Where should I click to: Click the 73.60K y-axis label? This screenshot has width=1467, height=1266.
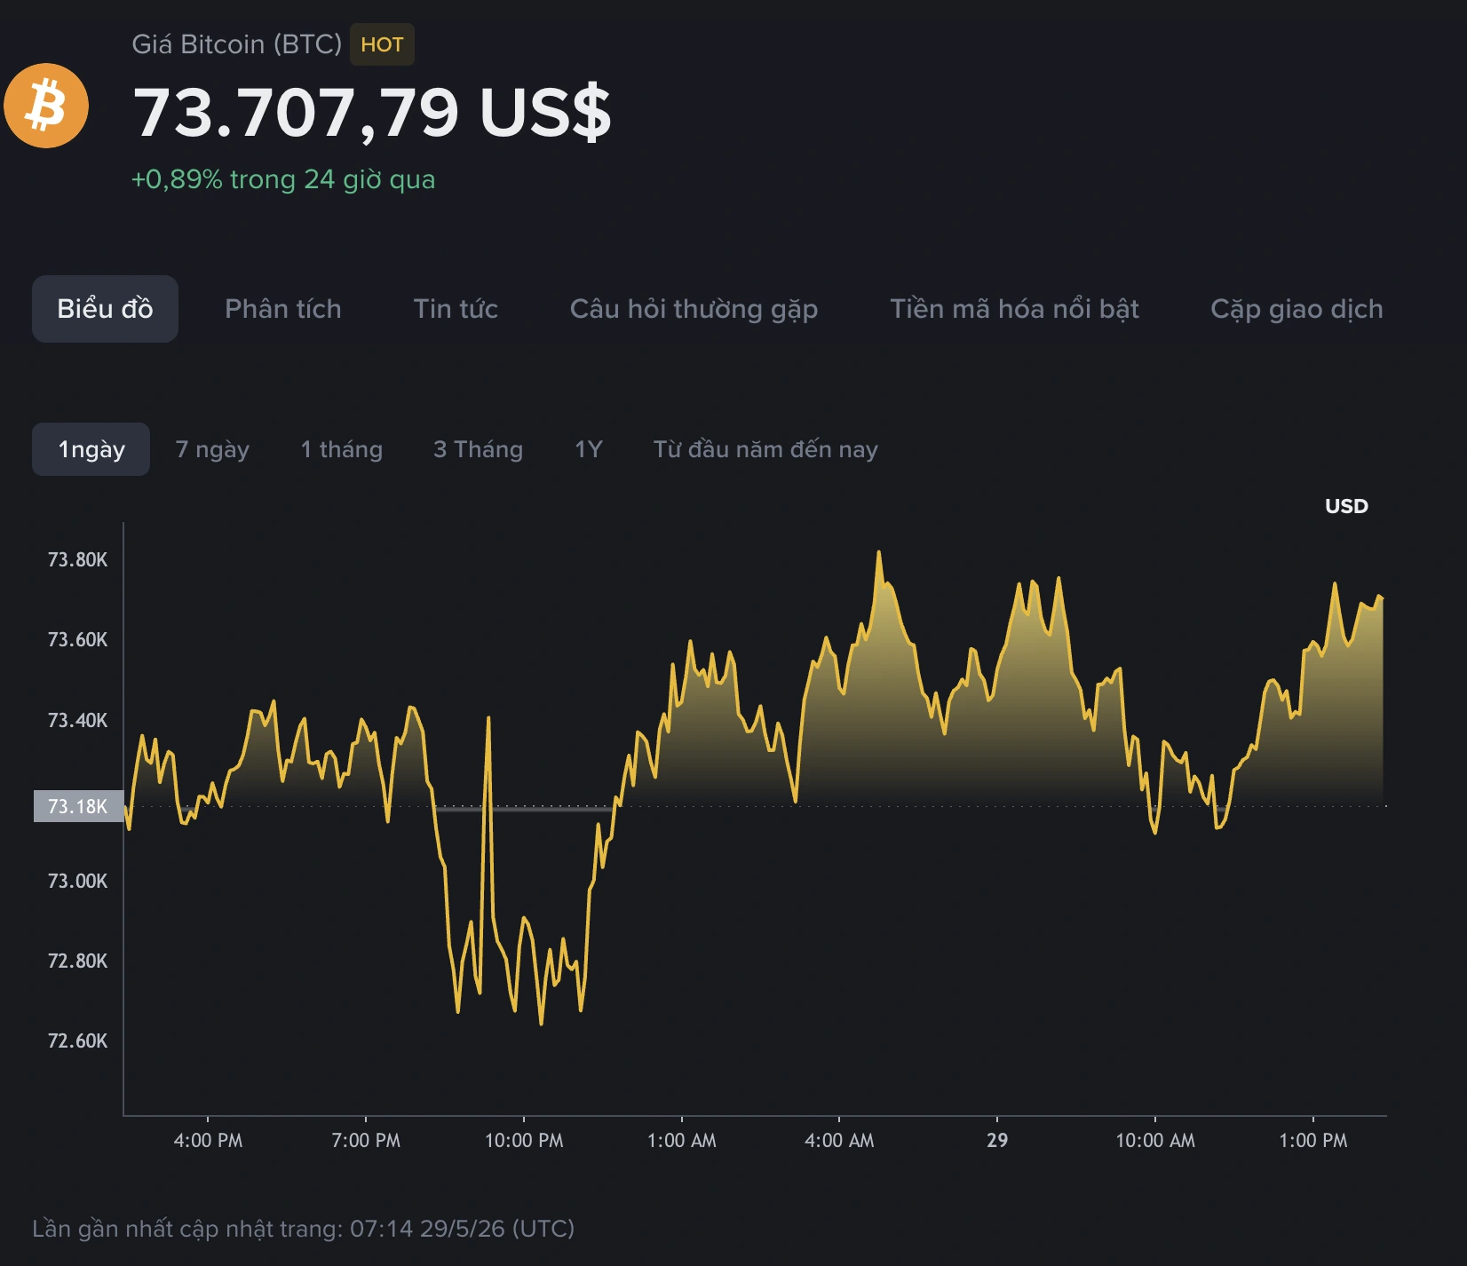click(x=77, y=639)
